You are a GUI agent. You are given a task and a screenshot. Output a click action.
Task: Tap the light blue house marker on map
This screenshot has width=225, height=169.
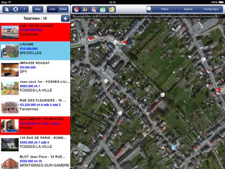pos(173,147)
